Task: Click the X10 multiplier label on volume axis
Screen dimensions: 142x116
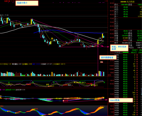Action: pos(109,75)
